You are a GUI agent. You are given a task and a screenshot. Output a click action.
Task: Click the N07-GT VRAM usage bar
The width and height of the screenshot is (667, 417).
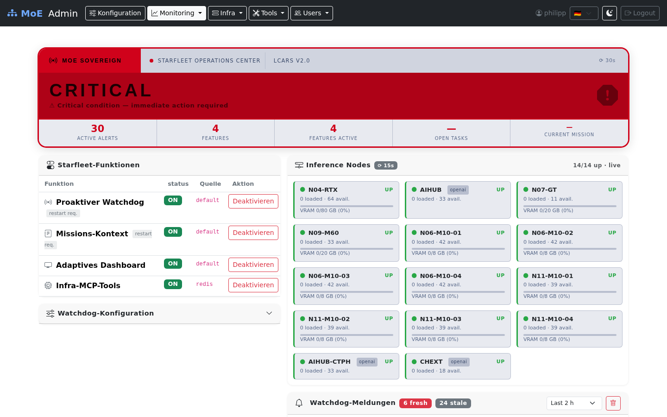point(570,206)
